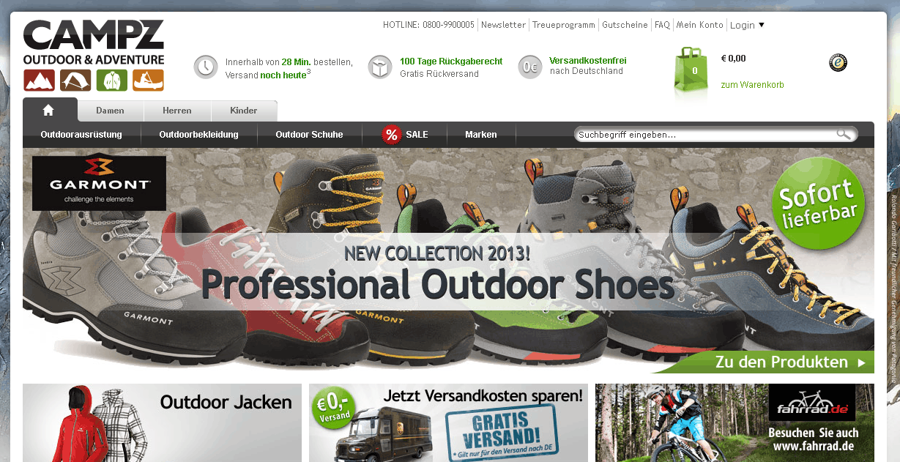The image size is (900, 462).
Task: Click the FAQ link
Action: tap(662, 25)
